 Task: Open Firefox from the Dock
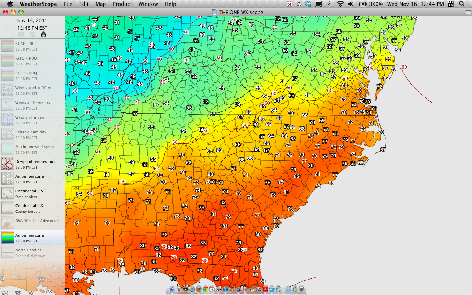[x=199, y=289]
